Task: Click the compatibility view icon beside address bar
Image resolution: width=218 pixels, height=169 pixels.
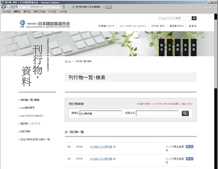Action: pos(68,7)
